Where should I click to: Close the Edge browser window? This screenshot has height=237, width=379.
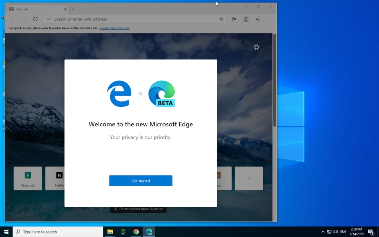(271, 6)
